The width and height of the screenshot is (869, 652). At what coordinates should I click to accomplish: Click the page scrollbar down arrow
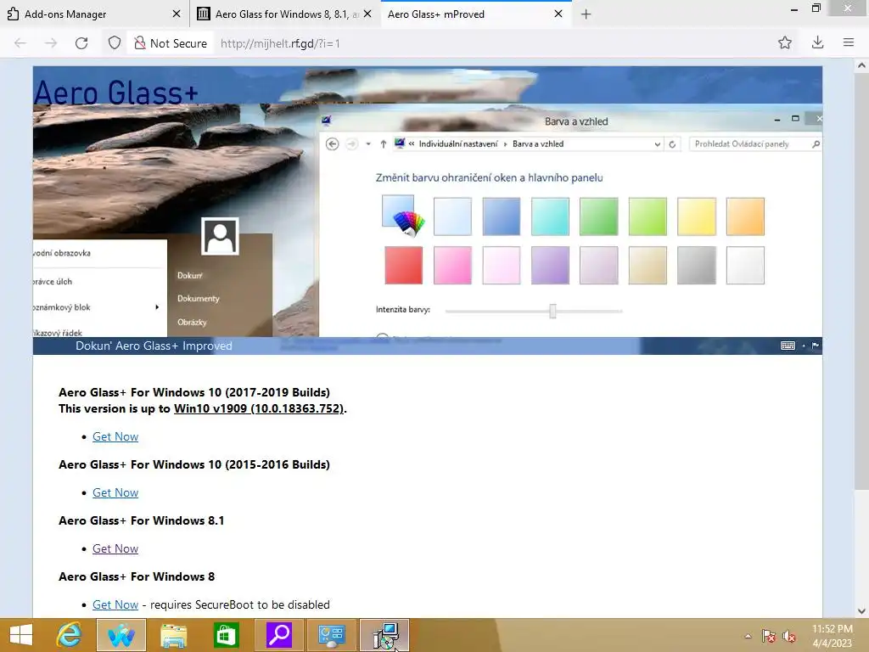coord(861,611)
